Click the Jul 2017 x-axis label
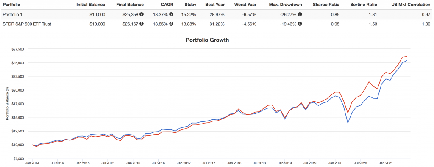 (209, 163)
